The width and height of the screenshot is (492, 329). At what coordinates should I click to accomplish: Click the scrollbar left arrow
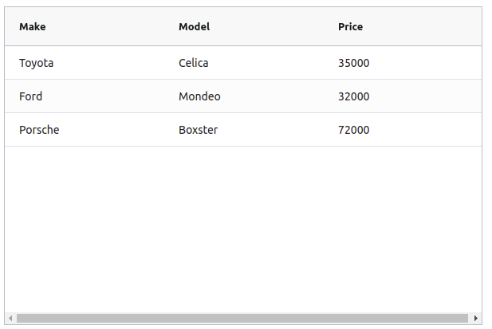(x=10, y=319)
